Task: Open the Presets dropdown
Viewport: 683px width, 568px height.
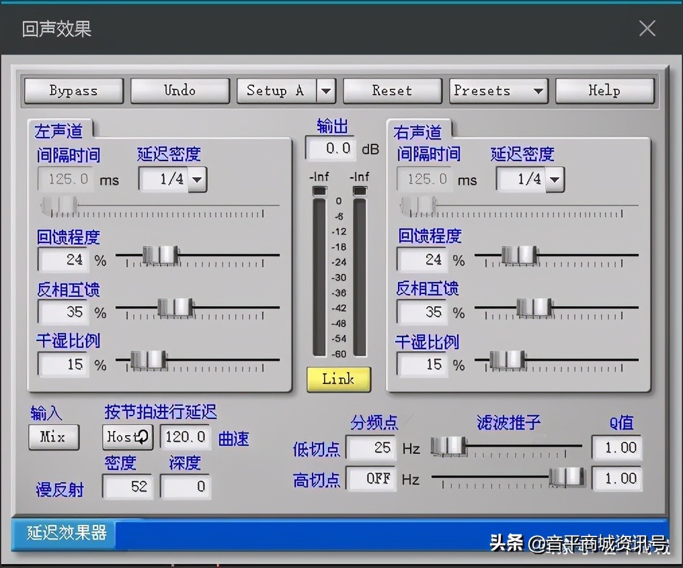Action: point(497,90)
